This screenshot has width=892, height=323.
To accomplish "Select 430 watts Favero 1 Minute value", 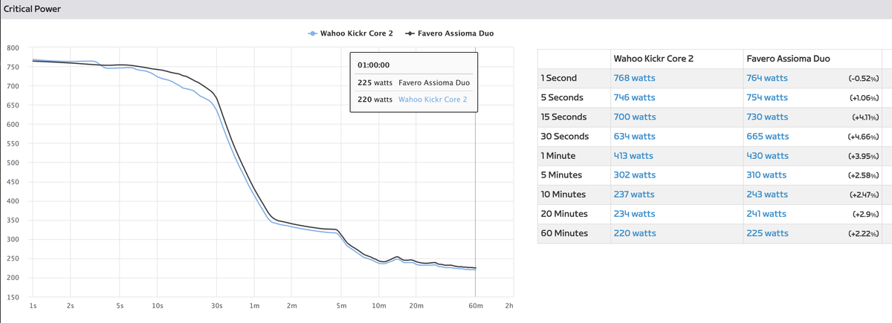I will [766, 156].
